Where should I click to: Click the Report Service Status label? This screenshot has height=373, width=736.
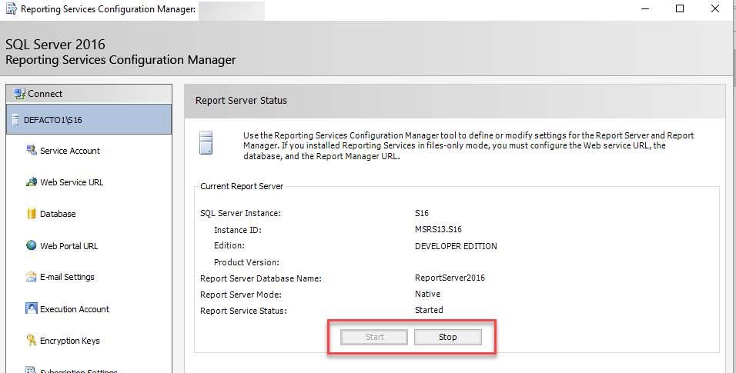(243, 311)
